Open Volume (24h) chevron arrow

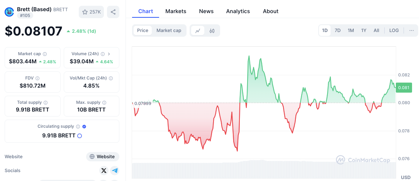coord(109,54)
